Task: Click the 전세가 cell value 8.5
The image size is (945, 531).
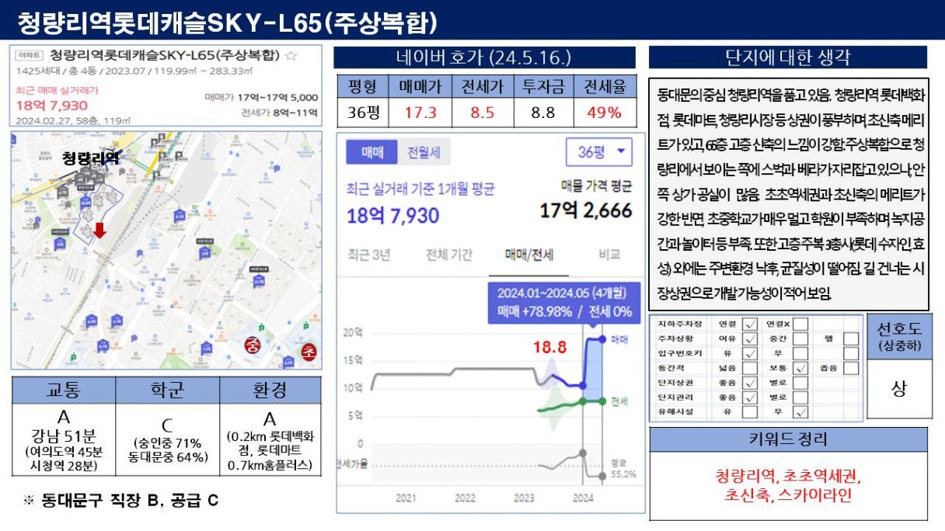Action: point(483,113)
